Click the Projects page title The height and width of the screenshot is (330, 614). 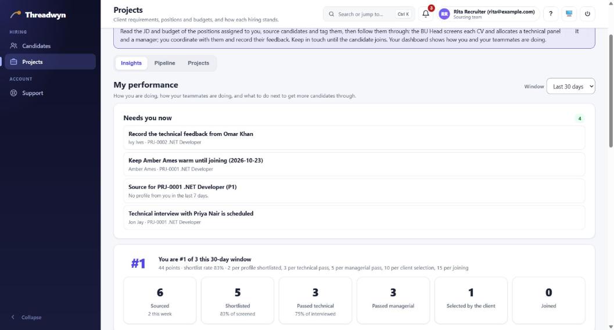click(128, 10)
